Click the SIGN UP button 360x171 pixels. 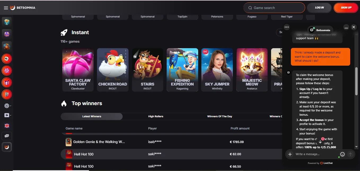(x=346, y=8)
